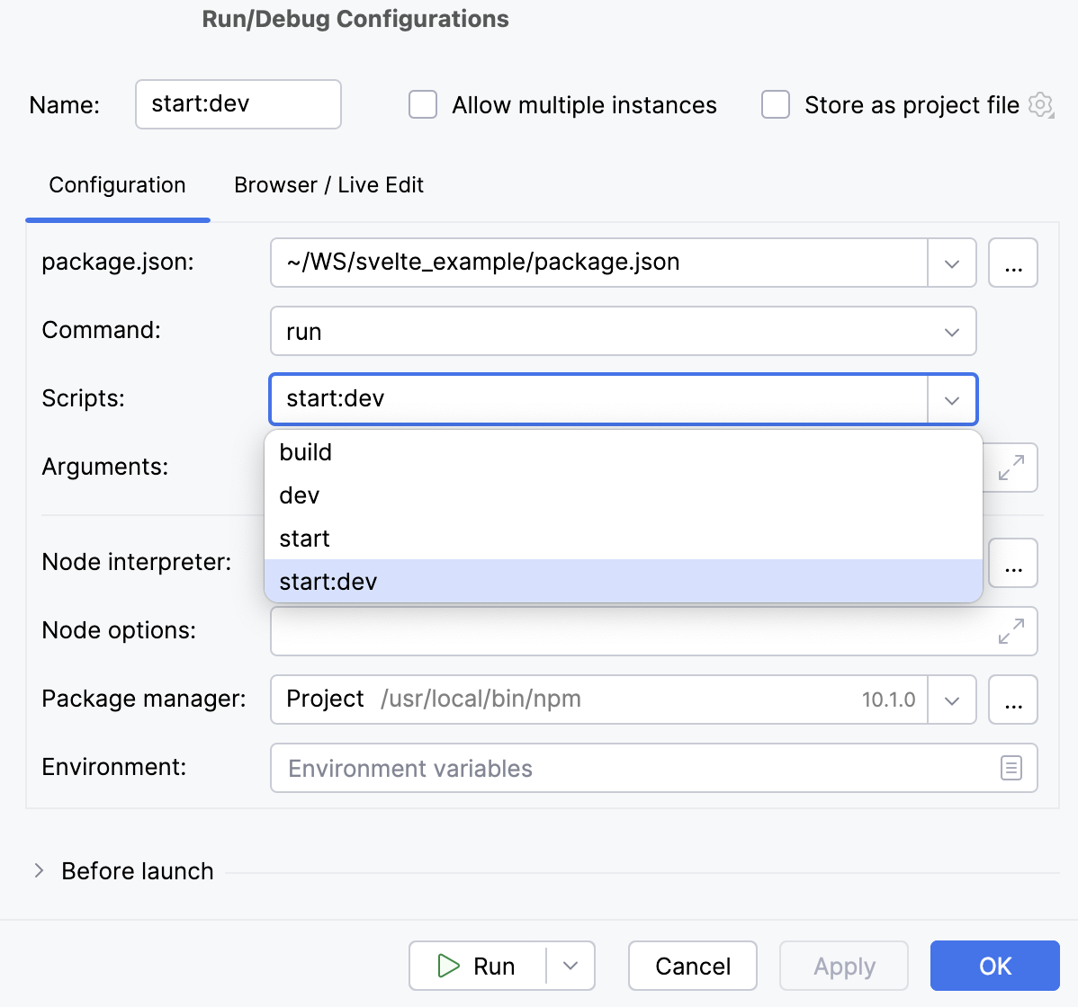Cancel the Run/Debug Configurations dialog
Image resolution: width=1078 pixels, height=1007 pixels.
pos(692,966)
